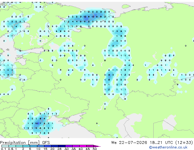Click the legend label '25'

pos(59,149)
